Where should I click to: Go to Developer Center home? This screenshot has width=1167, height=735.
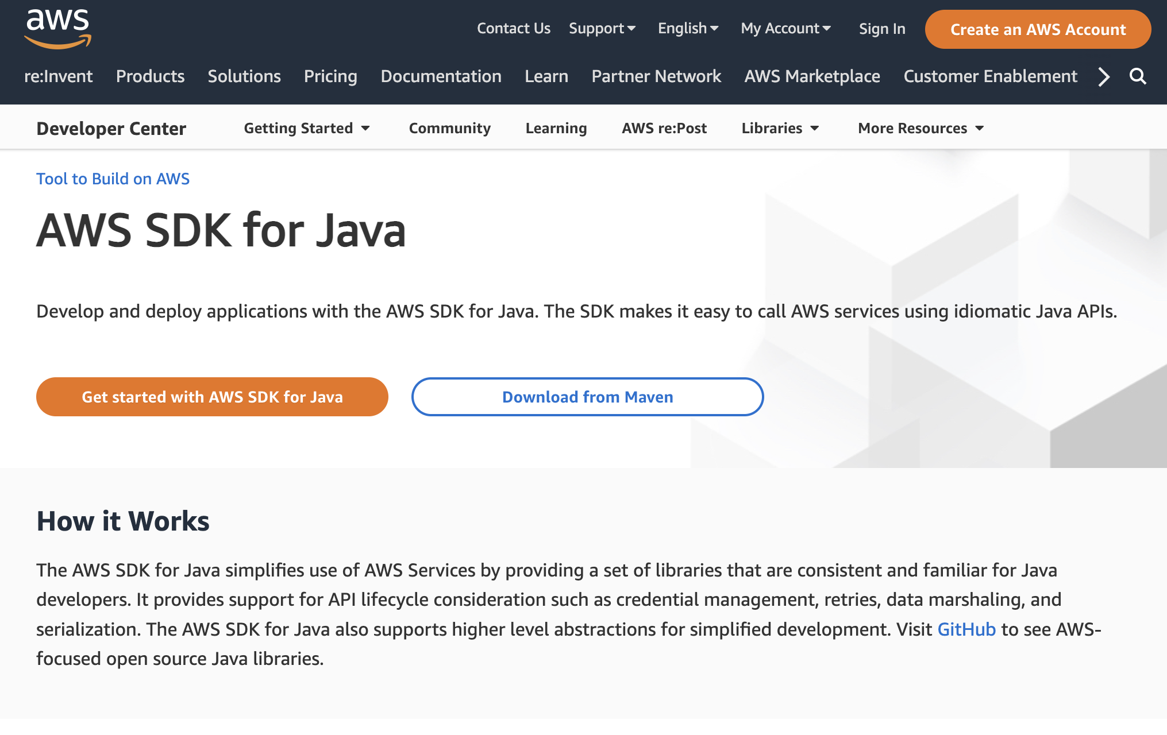pos(111,129)
